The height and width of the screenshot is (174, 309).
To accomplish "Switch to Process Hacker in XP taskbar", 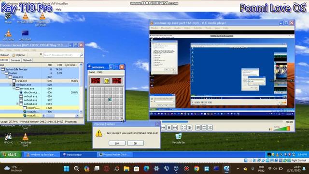I will [115, 155].
